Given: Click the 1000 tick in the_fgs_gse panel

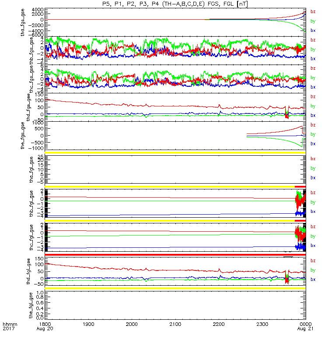Looking at the screenshot, I should click(38, 123).
